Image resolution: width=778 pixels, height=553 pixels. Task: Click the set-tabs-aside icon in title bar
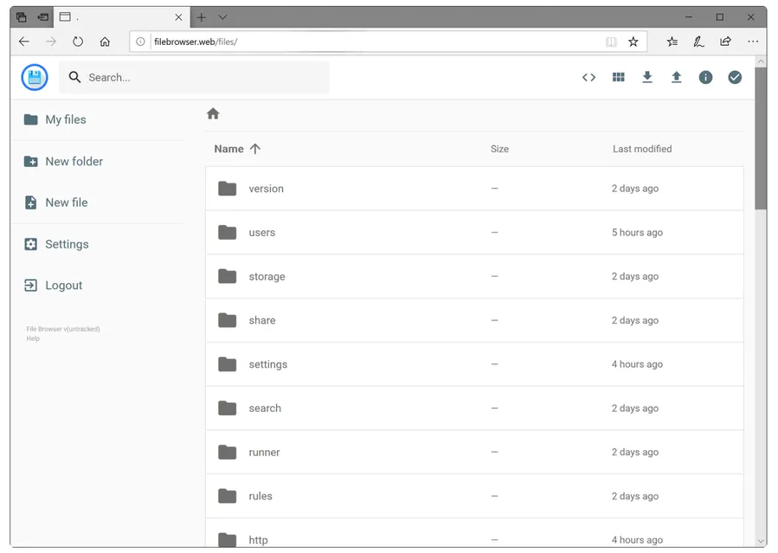point(43,17)
